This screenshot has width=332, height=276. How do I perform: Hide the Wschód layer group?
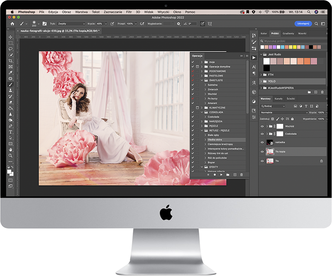262,126
